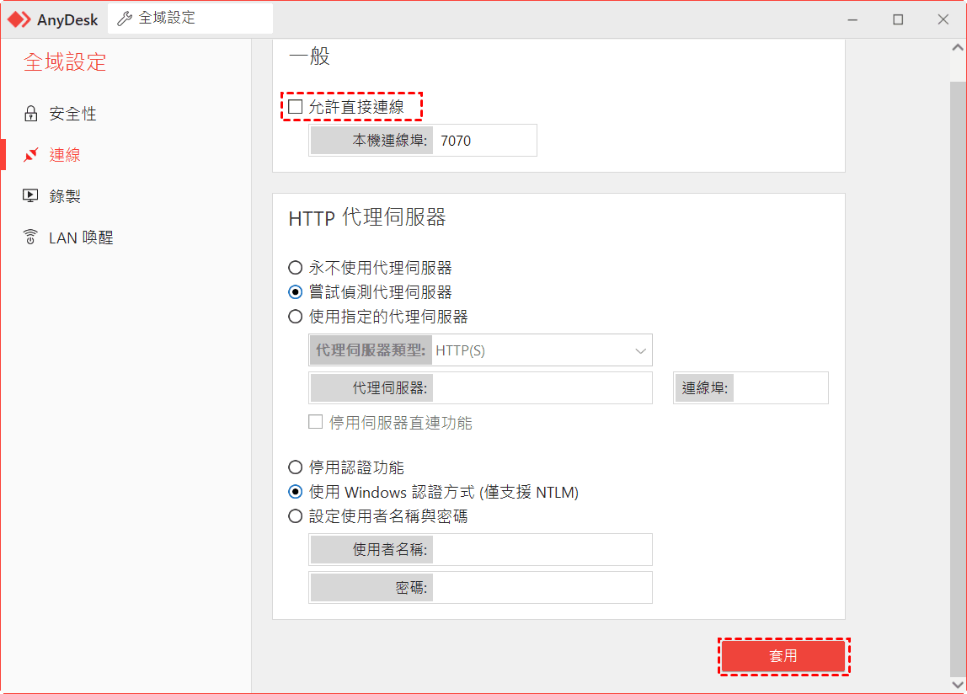The width and height of the screenshot is (967, 694).
Task: Click the wrench icon in 全域設定 tab
Action: (x=125, y=19)
